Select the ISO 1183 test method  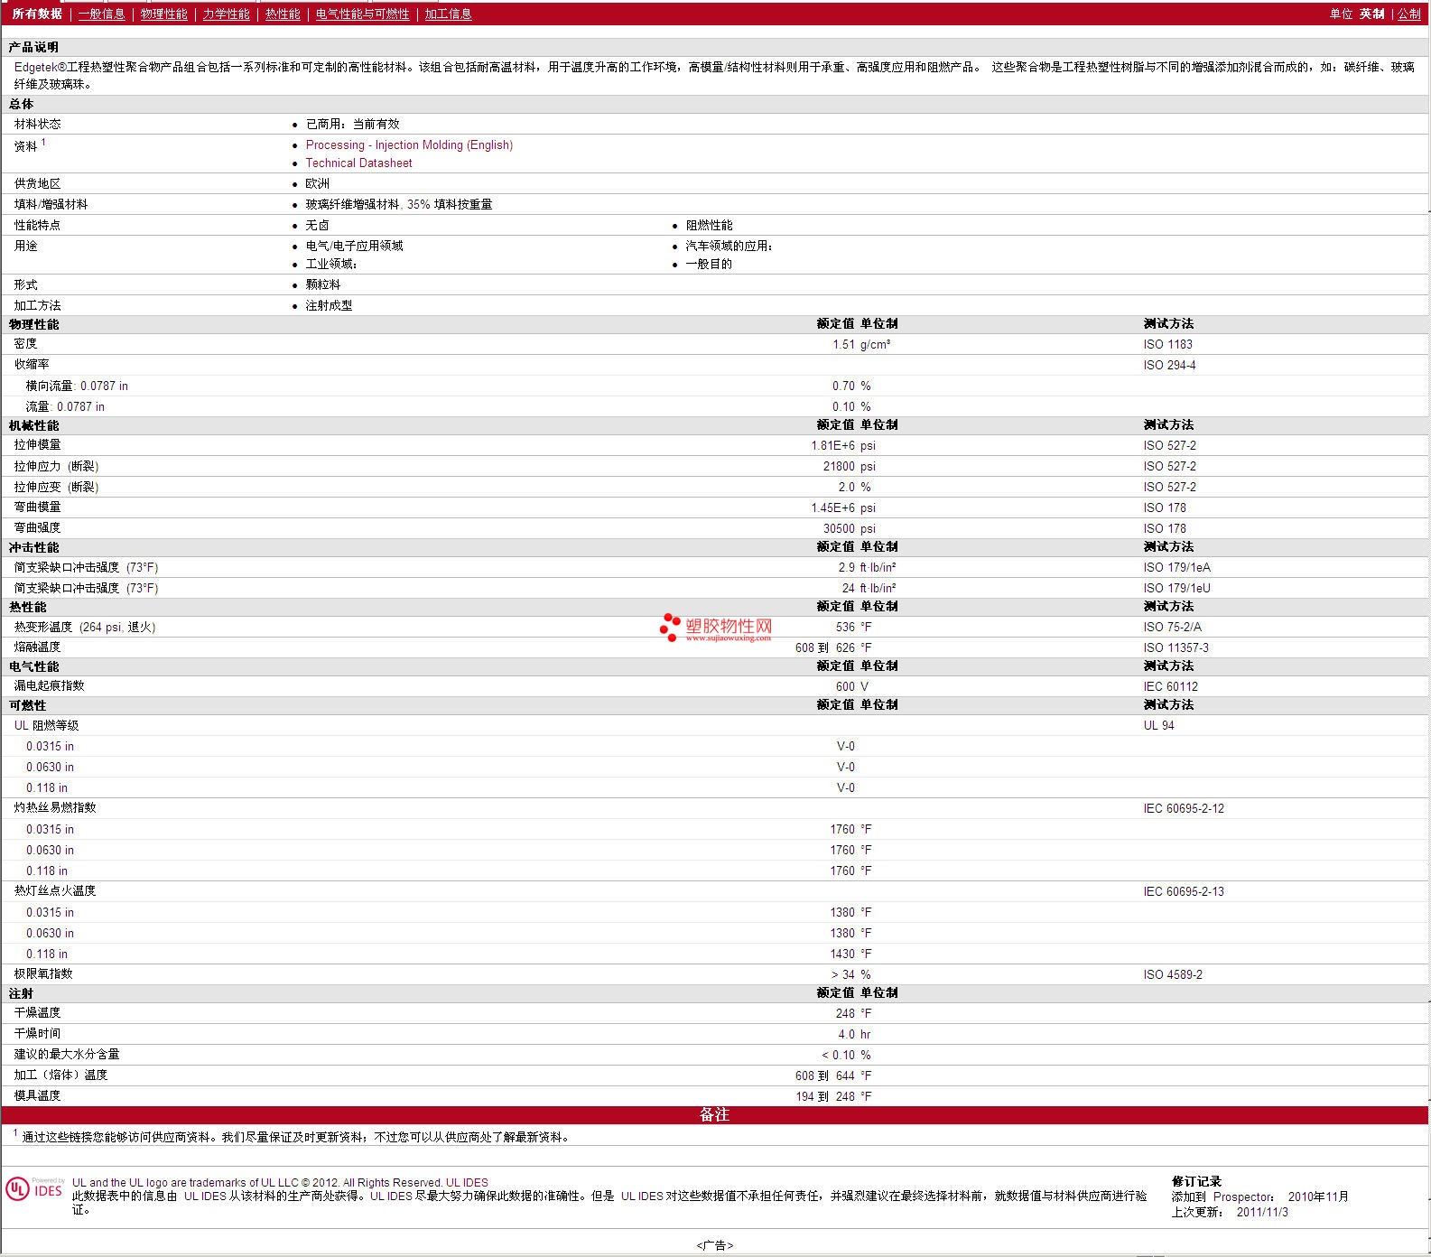[1167, 345]
